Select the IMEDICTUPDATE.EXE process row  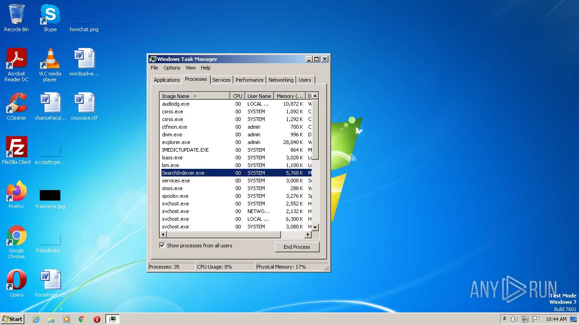coord(236,150)
